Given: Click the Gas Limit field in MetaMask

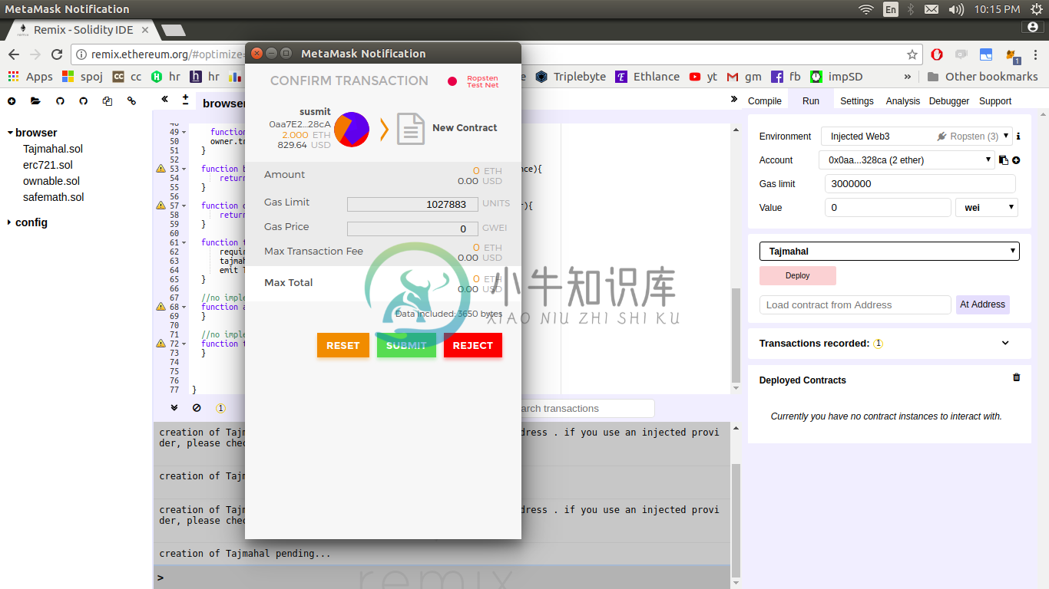Looking at the screenshot, I should click(x=412, y=204).
